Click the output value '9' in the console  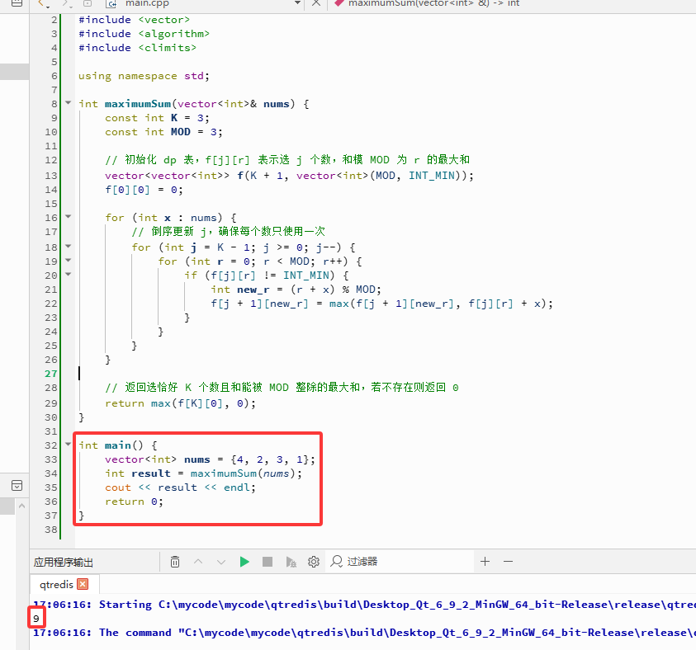pos(36,619)
